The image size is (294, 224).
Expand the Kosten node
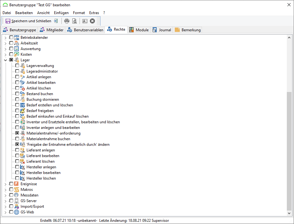[x=5, y=55]
